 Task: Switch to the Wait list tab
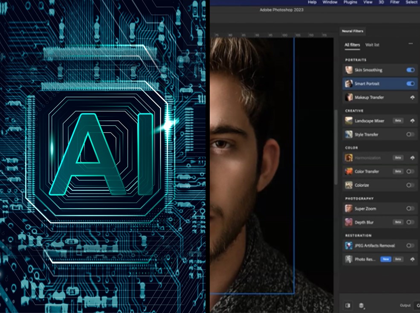[x=372, y=45]
